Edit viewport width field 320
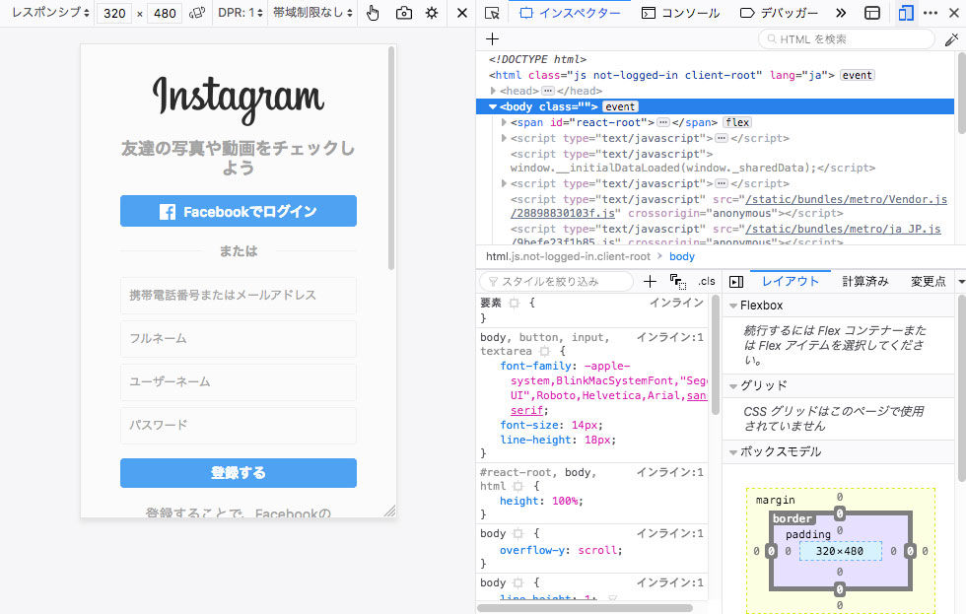This screenshot has width=966, height=614. point(114,13)
